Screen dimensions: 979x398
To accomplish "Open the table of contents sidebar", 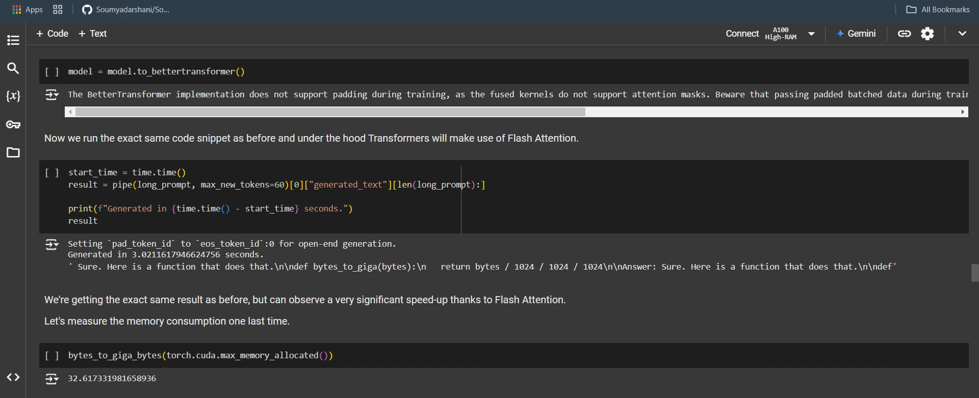I will coord(13,40).
